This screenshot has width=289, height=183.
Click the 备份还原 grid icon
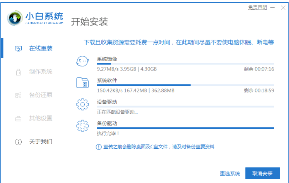pyautogui.click(x=18, y=95)
